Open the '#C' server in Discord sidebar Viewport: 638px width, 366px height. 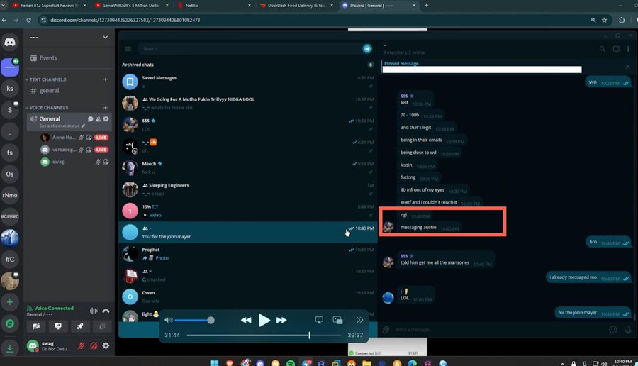point(10,259)
